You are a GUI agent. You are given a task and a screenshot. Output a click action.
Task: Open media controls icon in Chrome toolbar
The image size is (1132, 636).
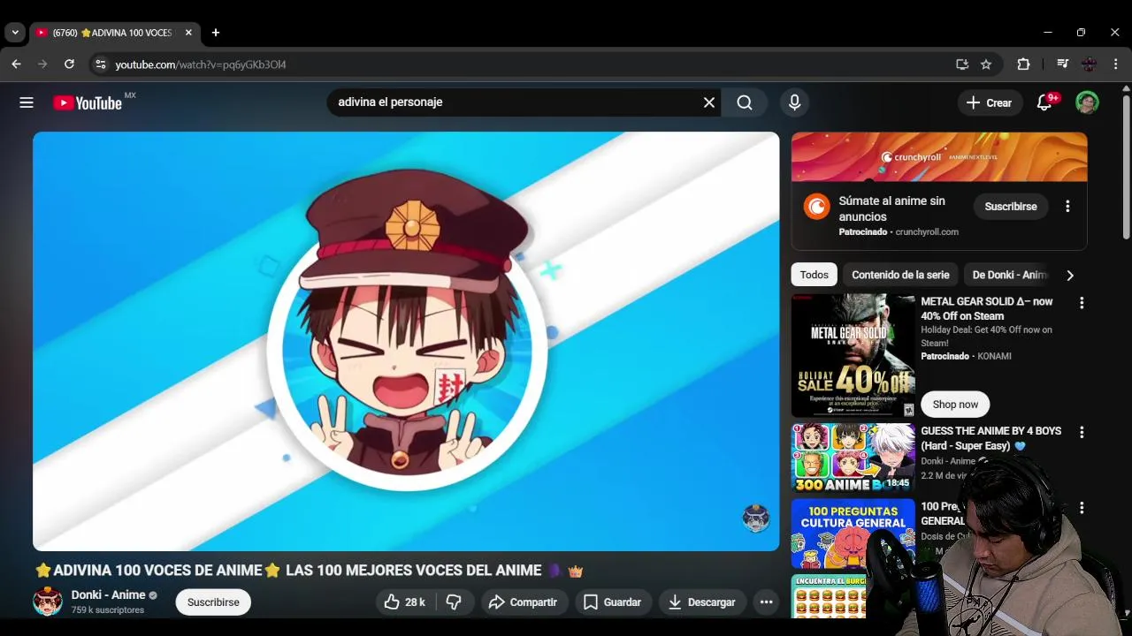click(1063, 64)
